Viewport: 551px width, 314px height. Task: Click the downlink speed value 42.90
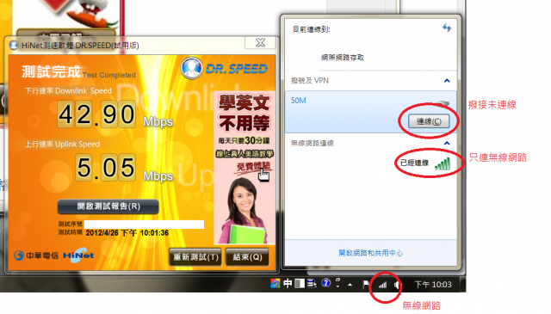coord(96,114)
